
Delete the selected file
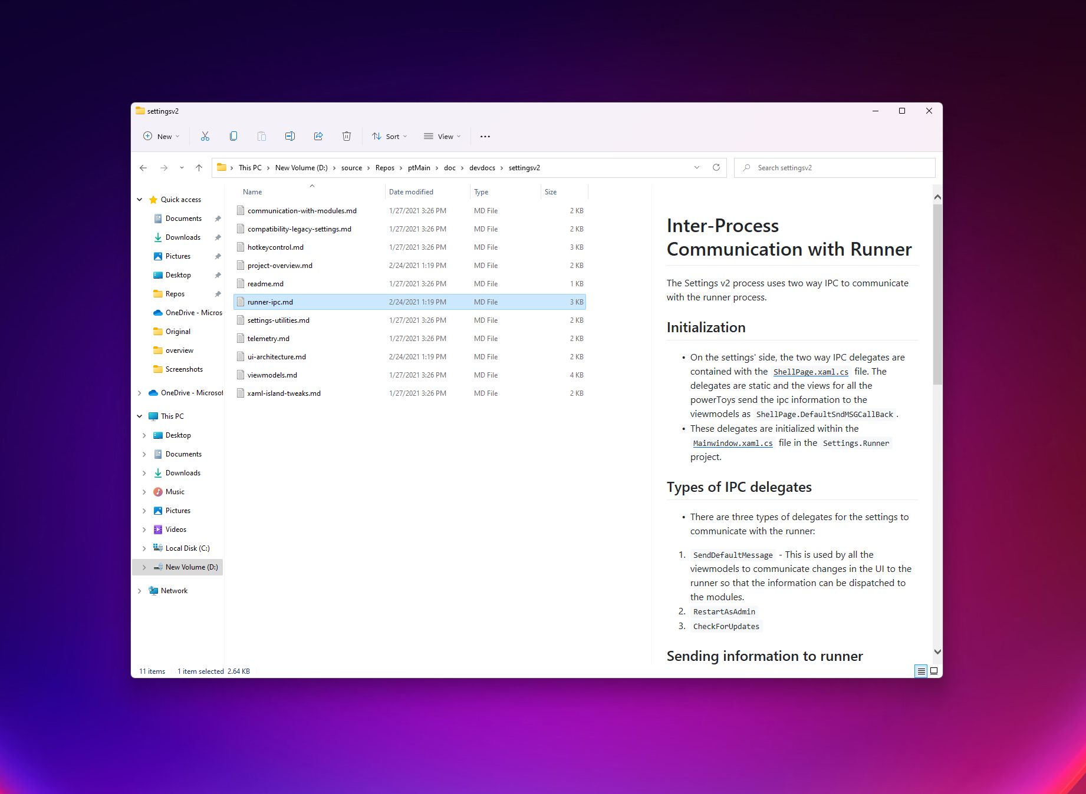point(347,136)
